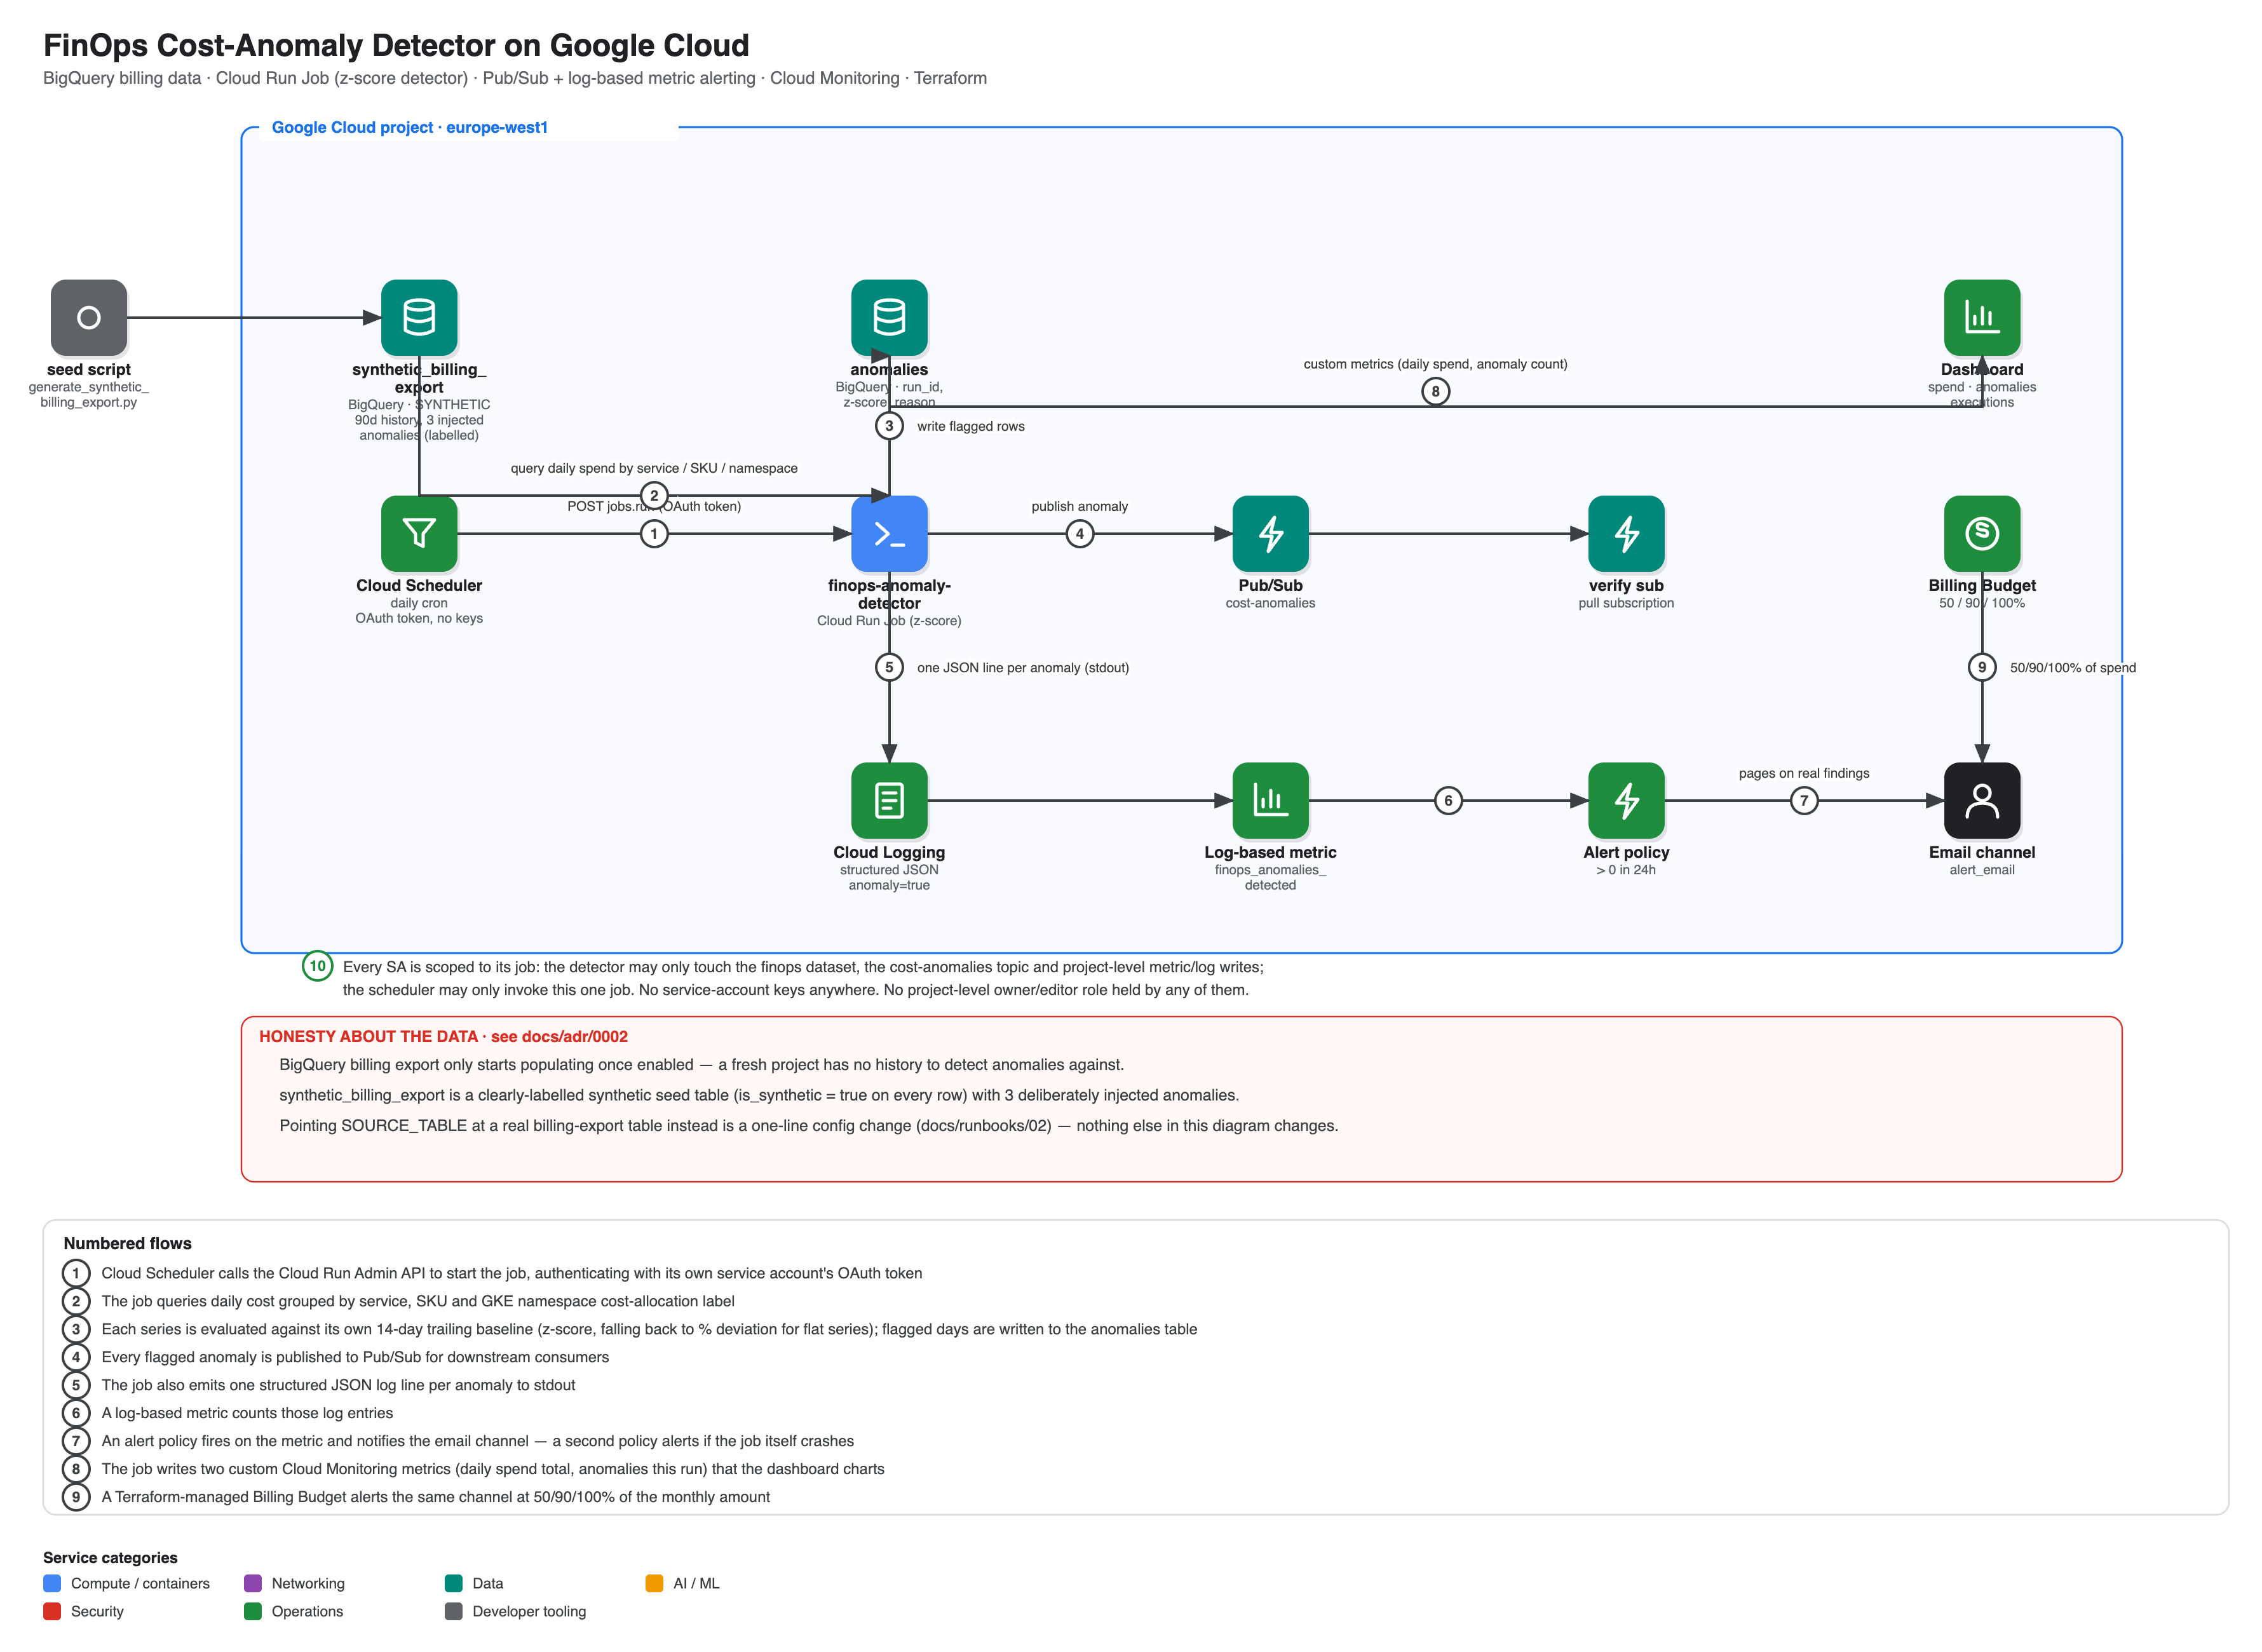The width and height of the screenshot is (2262, 1652).
Task: Click legend number 9 circle in Numbered flows
Action: coord(76,1498)
